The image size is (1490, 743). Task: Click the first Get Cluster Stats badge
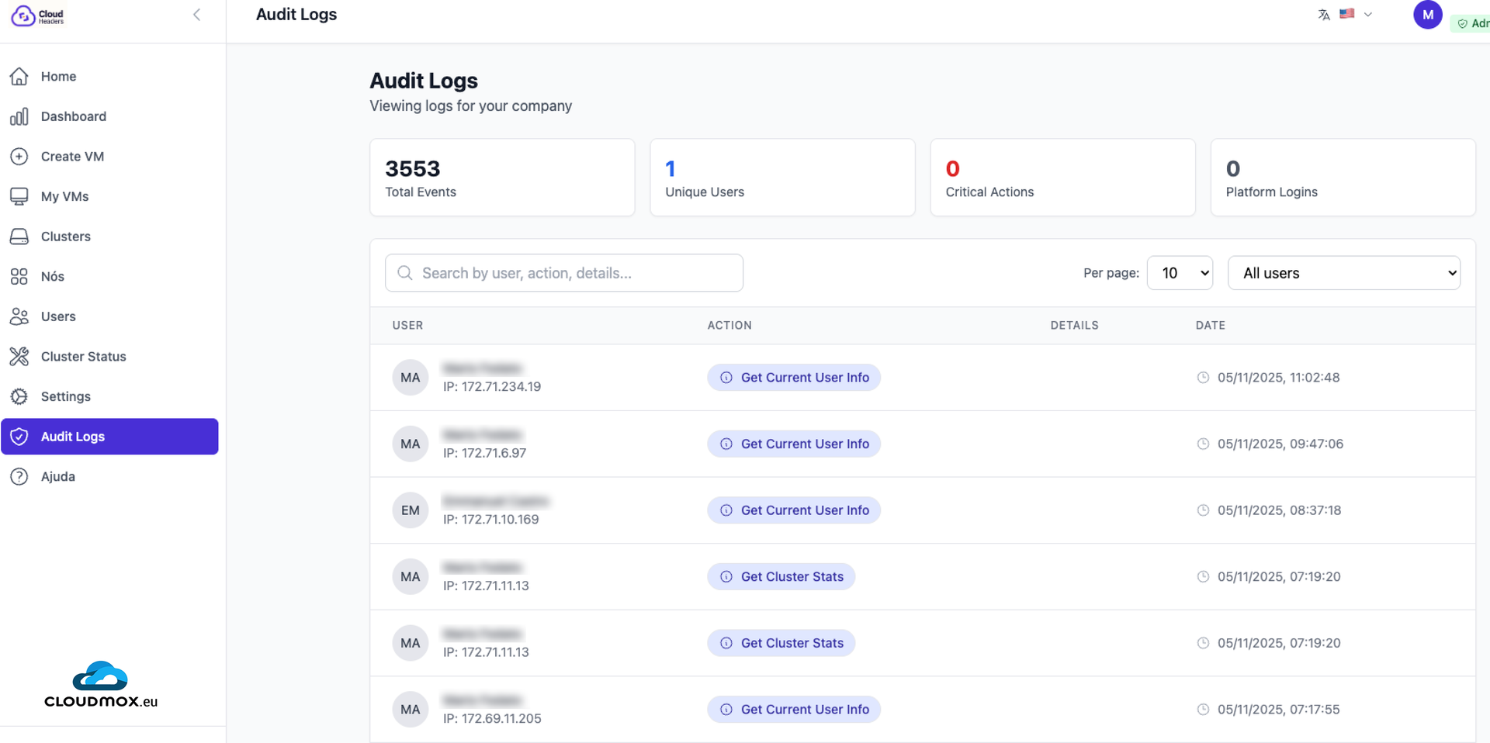point(781,577)
